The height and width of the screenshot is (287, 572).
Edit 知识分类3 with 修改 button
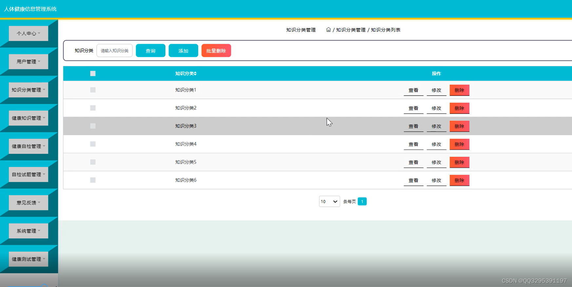click(x=436, y=126)
